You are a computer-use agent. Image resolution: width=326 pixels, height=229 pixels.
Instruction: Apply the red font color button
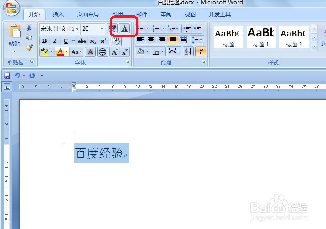tap(60, 52)
